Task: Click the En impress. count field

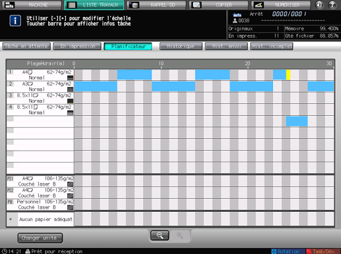Action: [x=255, y=36]
